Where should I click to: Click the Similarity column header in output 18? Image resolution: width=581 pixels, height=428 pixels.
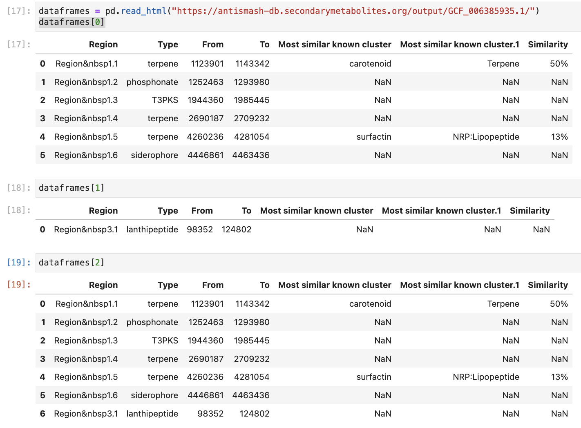tap(530, 211)
